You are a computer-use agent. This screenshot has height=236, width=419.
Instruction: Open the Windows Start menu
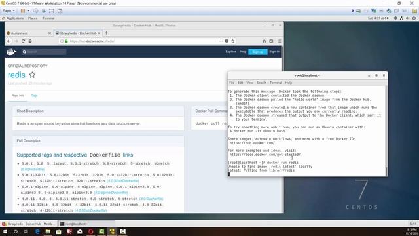(5, 231)
